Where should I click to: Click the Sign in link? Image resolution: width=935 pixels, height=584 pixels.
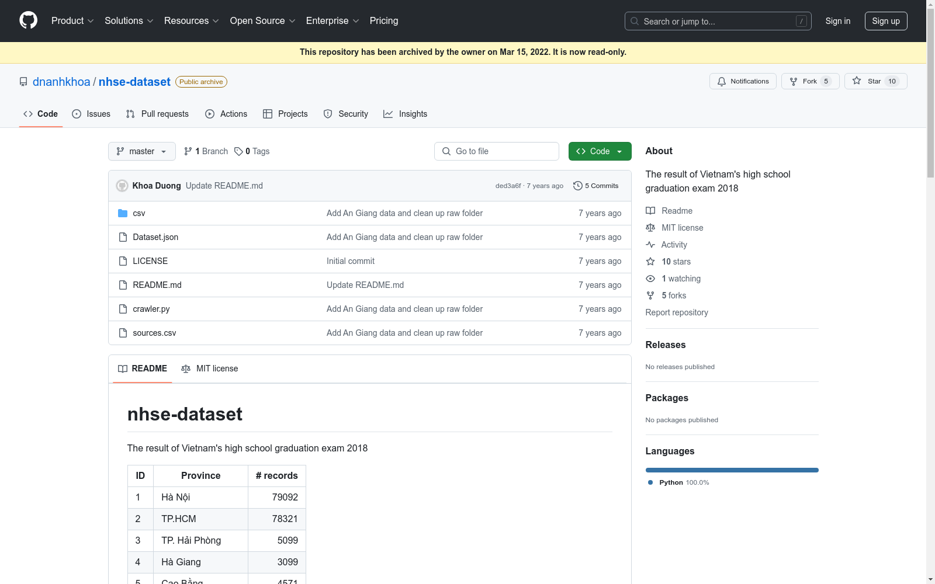coord(838,21)
